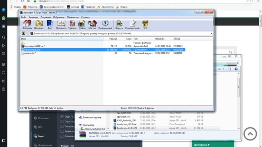Open the AliExpress bookmark
The height and width of the screenshot is (147, 262).
pyautogui.click(x=31, y=7)
